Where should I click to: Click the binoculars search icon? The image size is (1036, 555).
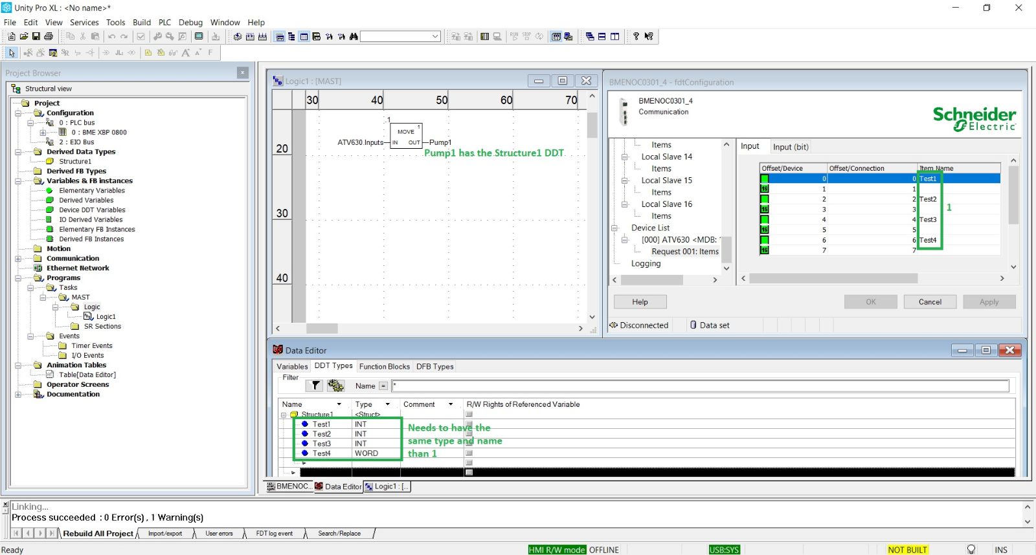pyautogui.click(x=354, y=37)
